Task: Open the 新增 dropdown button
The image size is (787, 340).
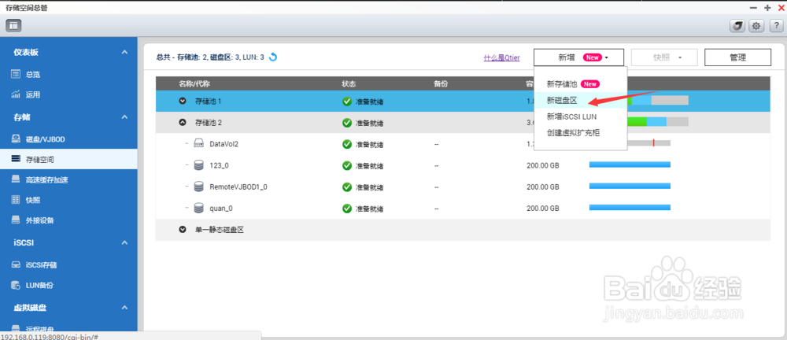Action: point(578,57)
